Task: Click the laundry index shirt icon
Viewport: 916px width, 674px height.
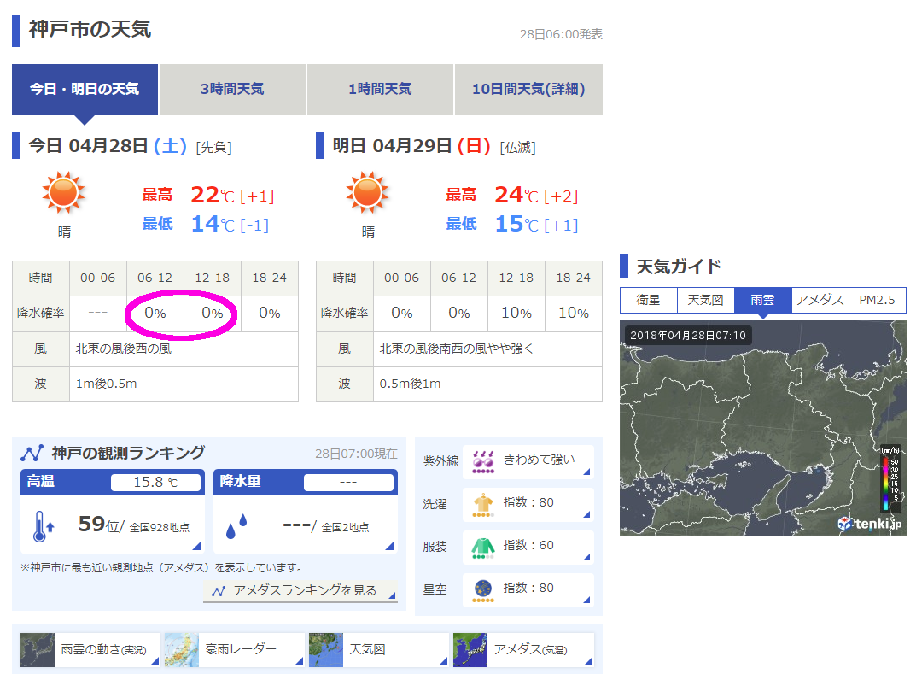Action: [x=483, y=505]
